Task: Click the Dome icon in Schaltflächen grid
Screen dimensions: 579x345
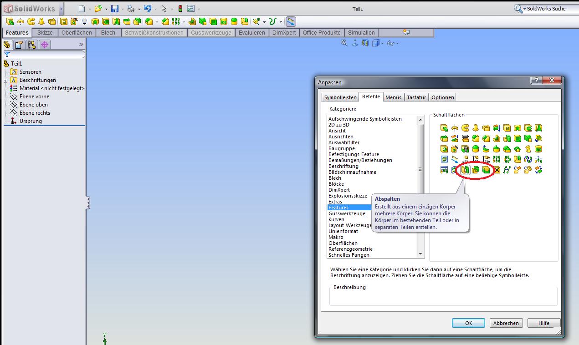Action: (x=476, y=149)
